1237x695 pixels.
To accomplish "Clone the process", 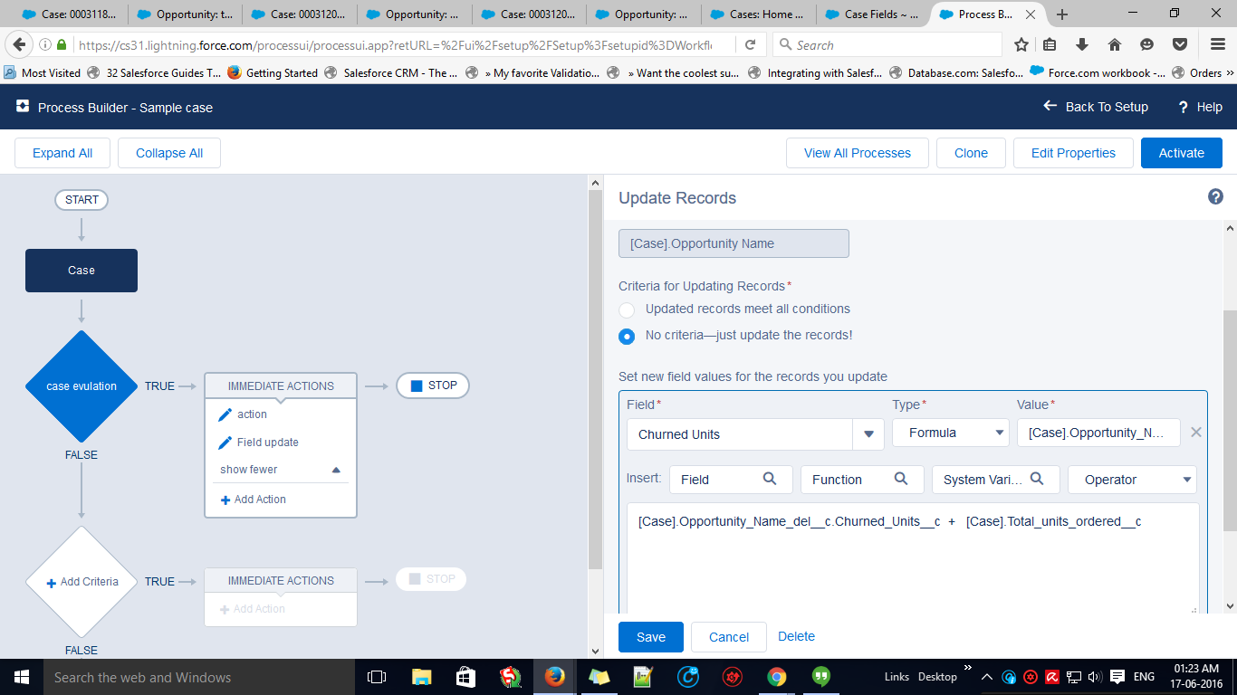I will pos(971,153).
